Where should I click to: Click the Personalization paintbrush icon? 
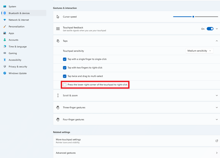pyautogui.click(x=5, y=26)
